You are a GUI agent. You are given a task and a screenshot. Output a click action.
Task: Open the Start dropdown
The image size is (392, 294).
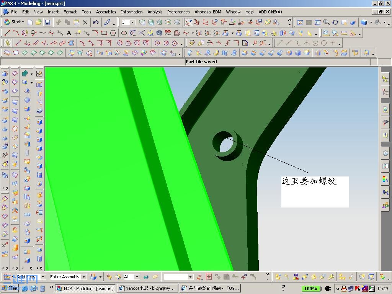point(14,22)
